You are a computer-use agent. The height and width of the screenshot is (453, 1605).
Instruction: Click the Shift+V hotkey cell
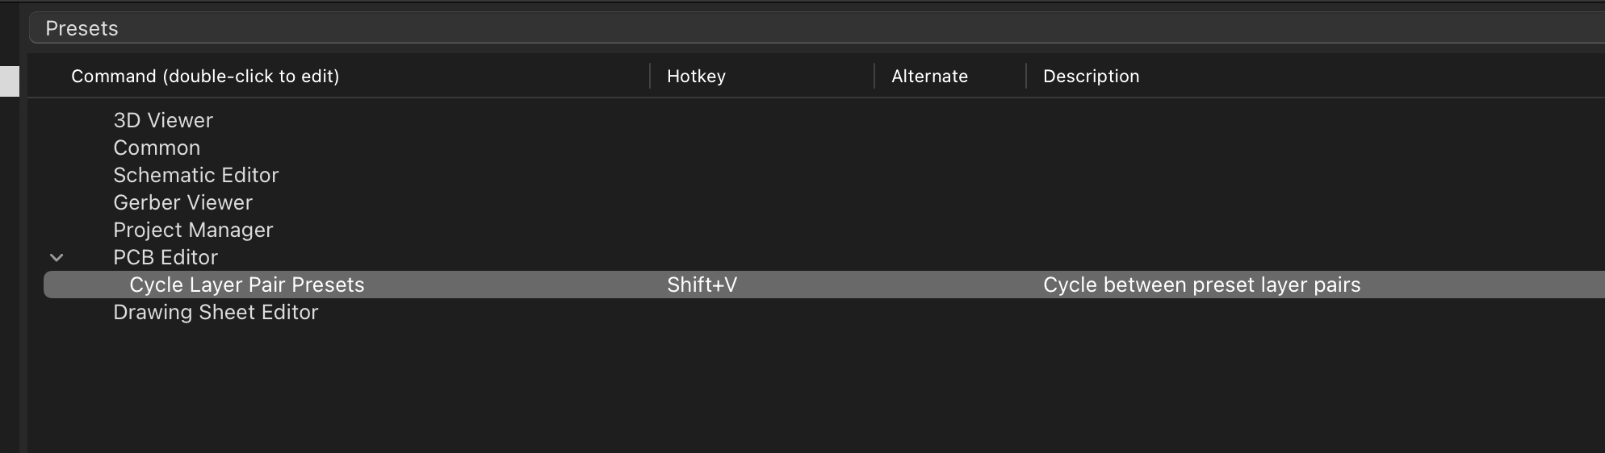702,285
